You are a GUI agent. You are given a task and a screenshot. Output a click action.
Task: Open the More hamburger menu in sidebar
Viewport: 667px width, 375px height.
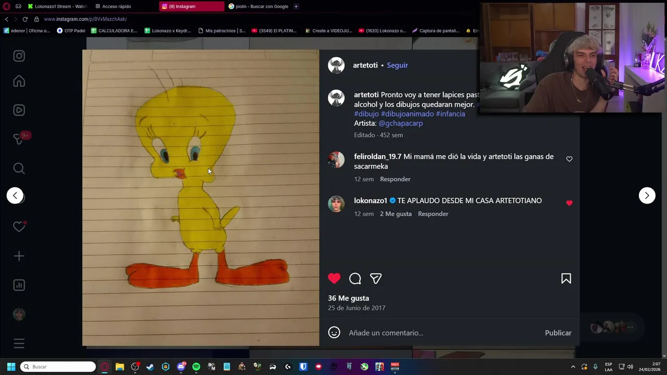pos(19,343)
